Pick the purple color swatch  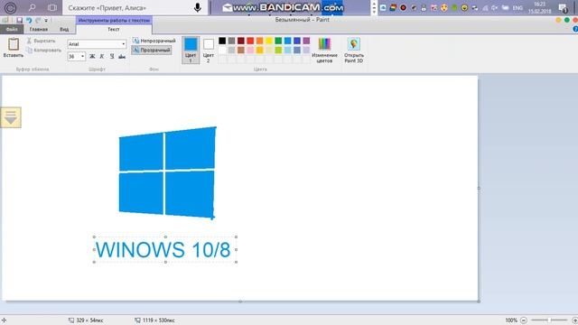[x=306, y=41]
